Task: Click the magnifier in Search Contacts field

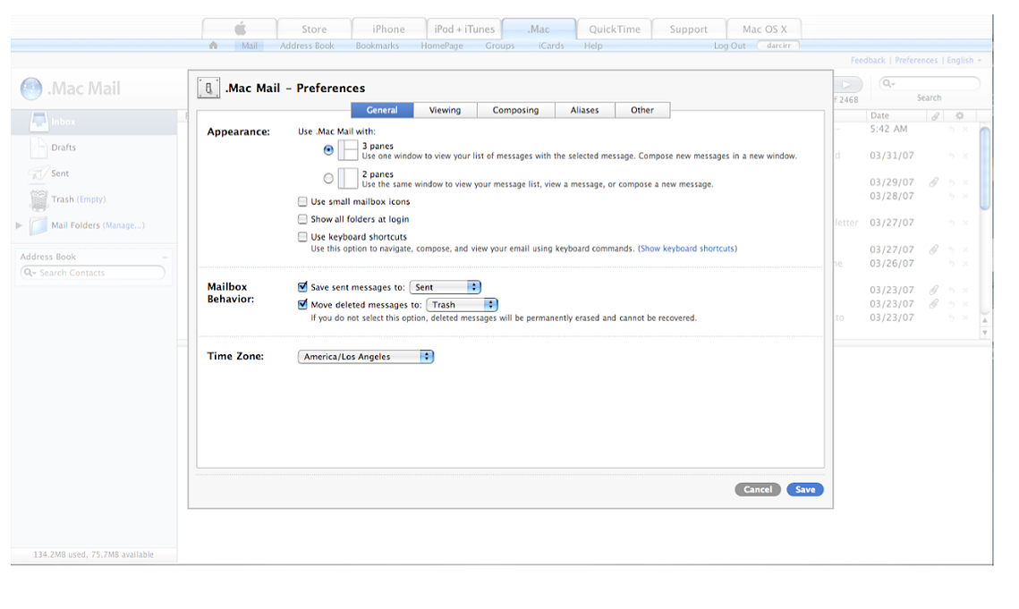Action: [30, 273]
